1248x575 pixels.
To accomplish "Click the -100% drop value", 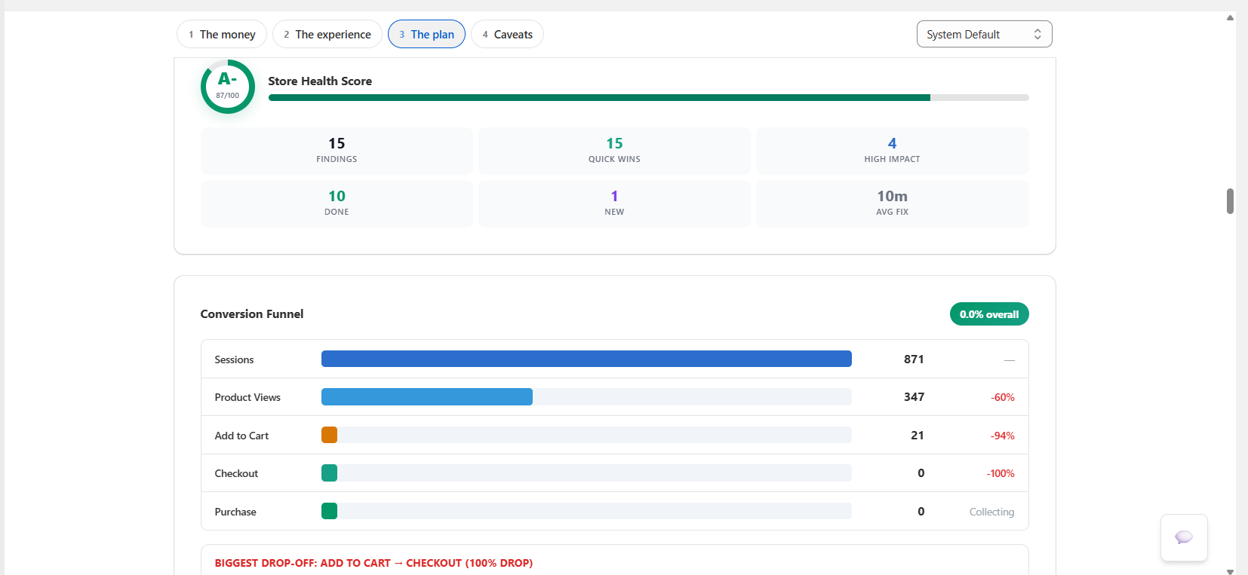I will pyautogui.click(x=1001, y=473).
